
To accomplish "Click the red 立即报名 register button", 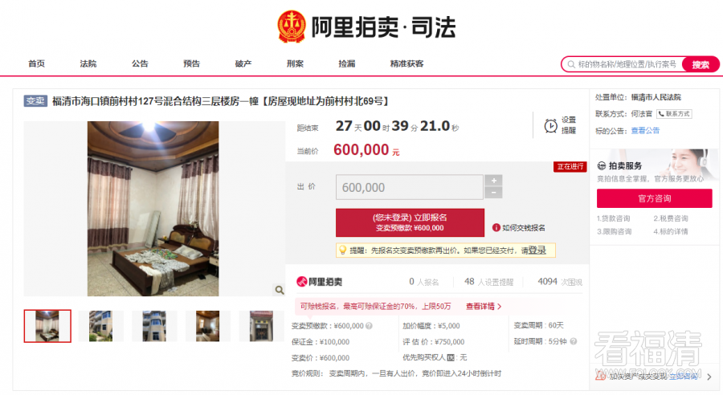I will pos(410,222).
